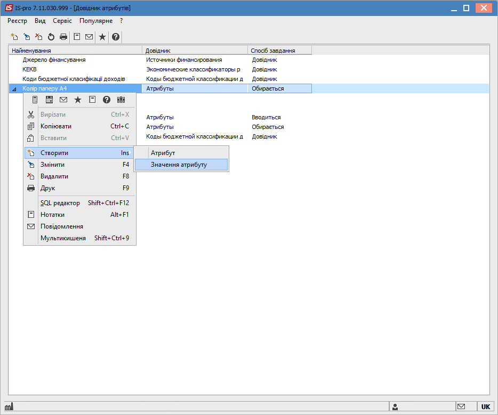Click the Refresh toolbar icon

51,37
